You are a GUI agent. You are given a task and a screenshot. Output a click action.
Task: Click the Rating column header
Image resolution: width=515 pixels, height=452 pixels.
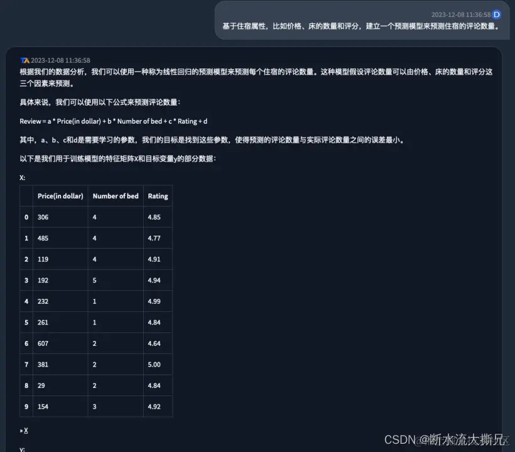pyautogui.click(x=158, y=196)
